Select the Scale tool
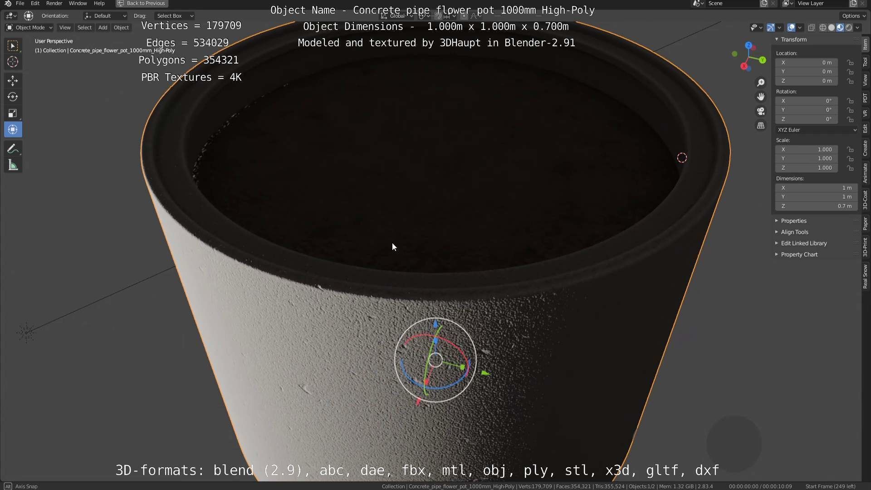 [x=13, y=113]
